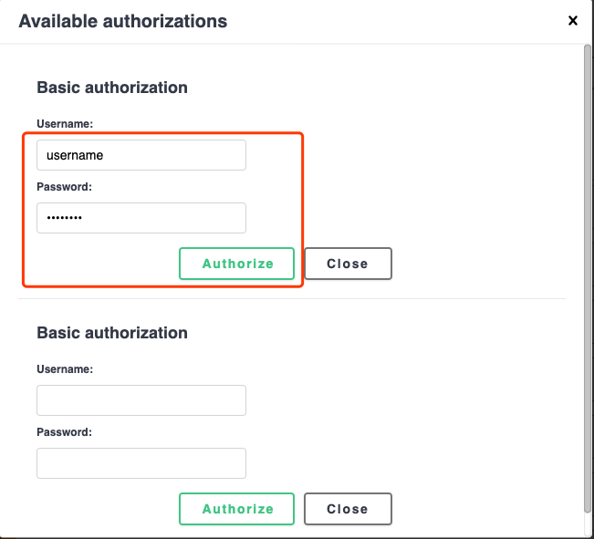594x539 pixels.
Task: Close the Available authorizations dialog with X
Action: click(573, 20)
